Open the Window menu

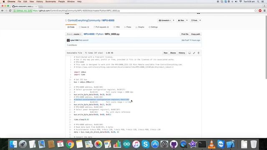click(71, 2)
